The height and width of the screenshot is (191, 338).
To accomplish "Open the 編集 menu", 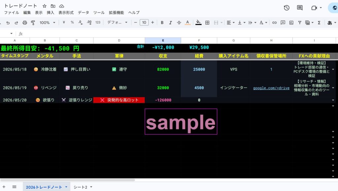I will [27, 13].
